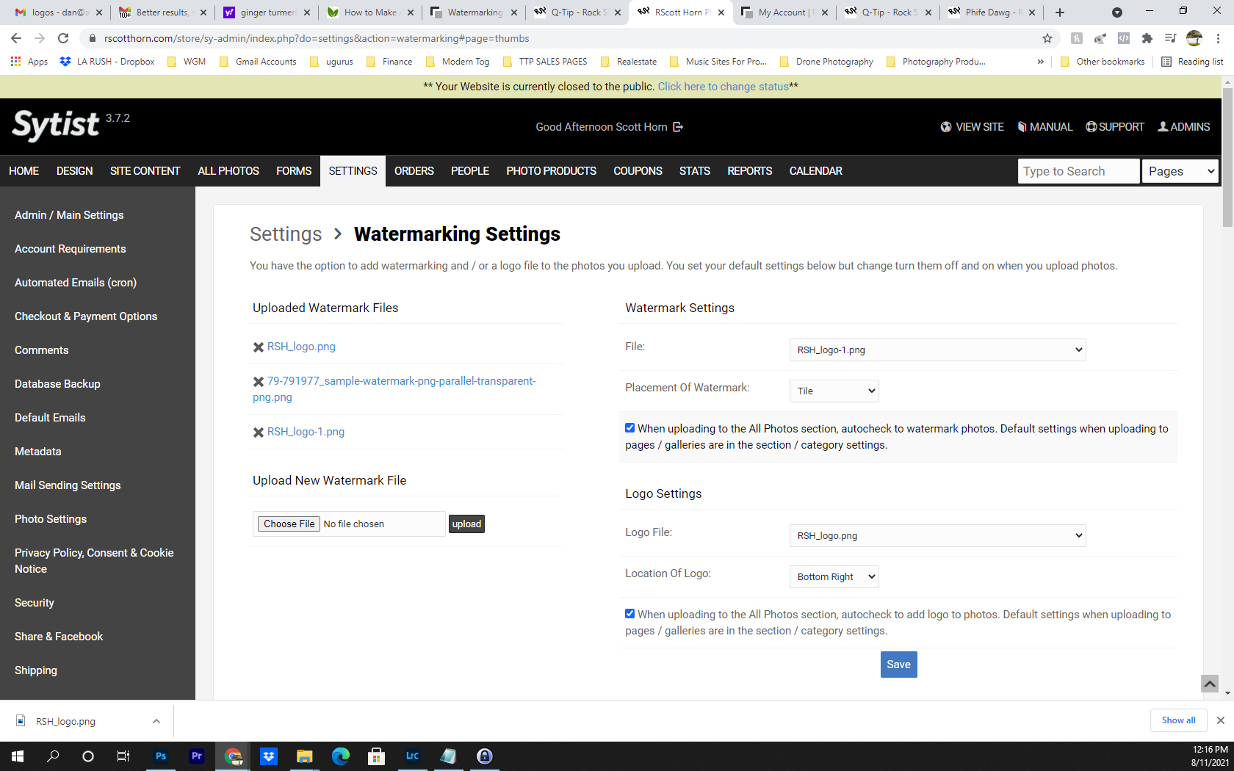Click the back-to-top arrow button
This screenshot has height=771, width=1234.
click(x=1210, y=684)
